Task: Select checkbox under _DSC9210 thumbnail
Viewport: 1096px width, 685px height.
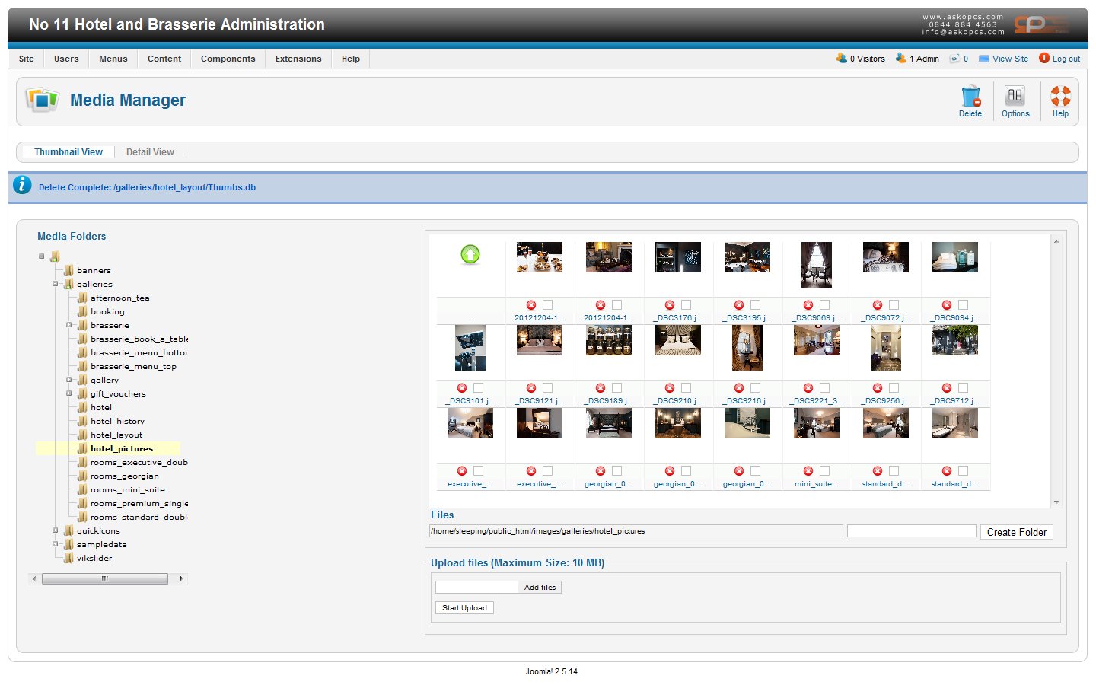Action: pos(686,388)
